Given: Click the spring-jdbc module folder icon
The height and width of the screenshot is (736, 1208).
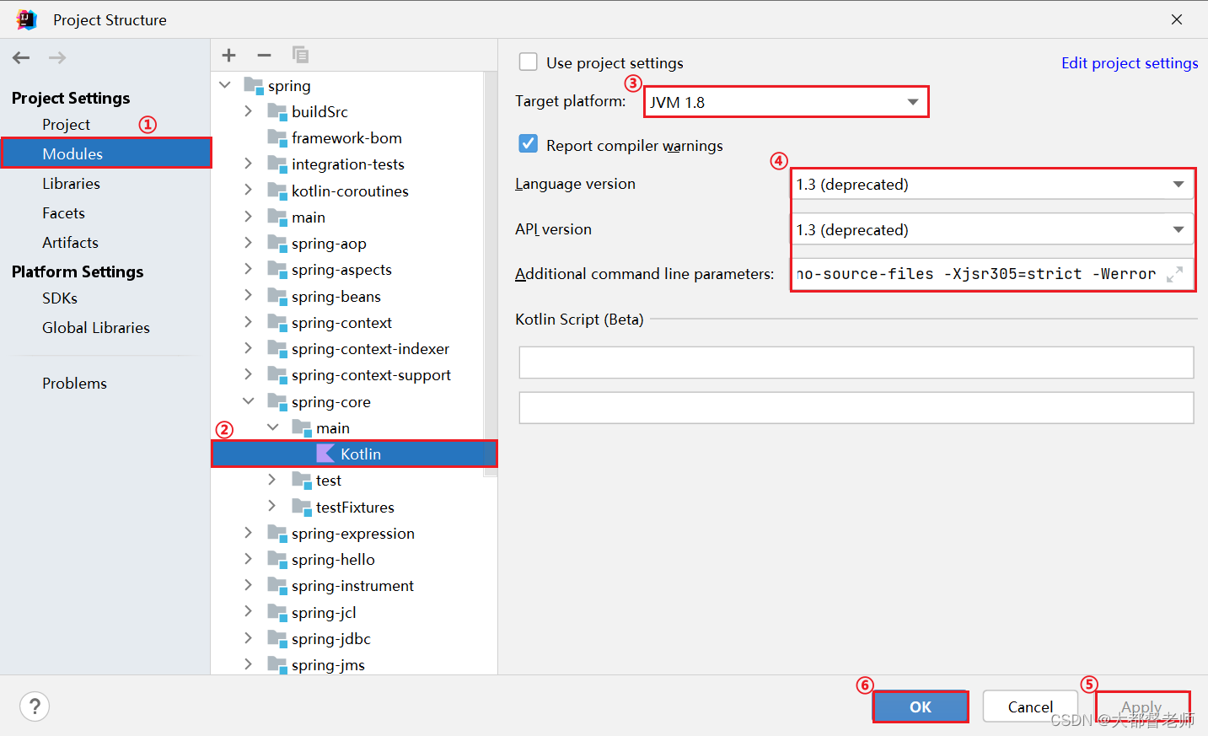Looking at the screenshot, I should pos(277,638).
